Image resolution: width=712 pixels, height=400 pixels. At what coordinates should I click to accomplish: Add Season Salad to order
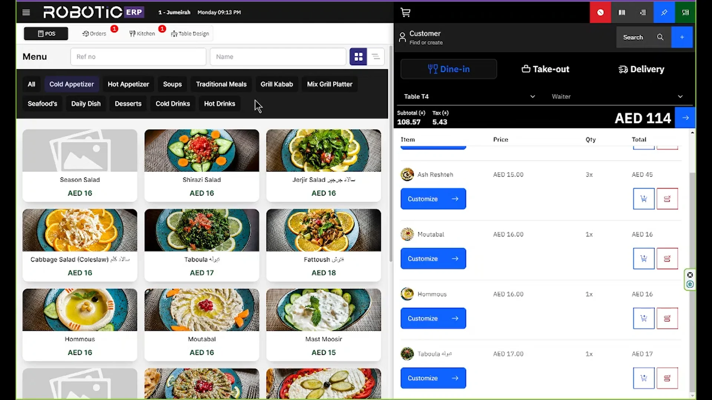pyautogui.click(x=80, y=166)
